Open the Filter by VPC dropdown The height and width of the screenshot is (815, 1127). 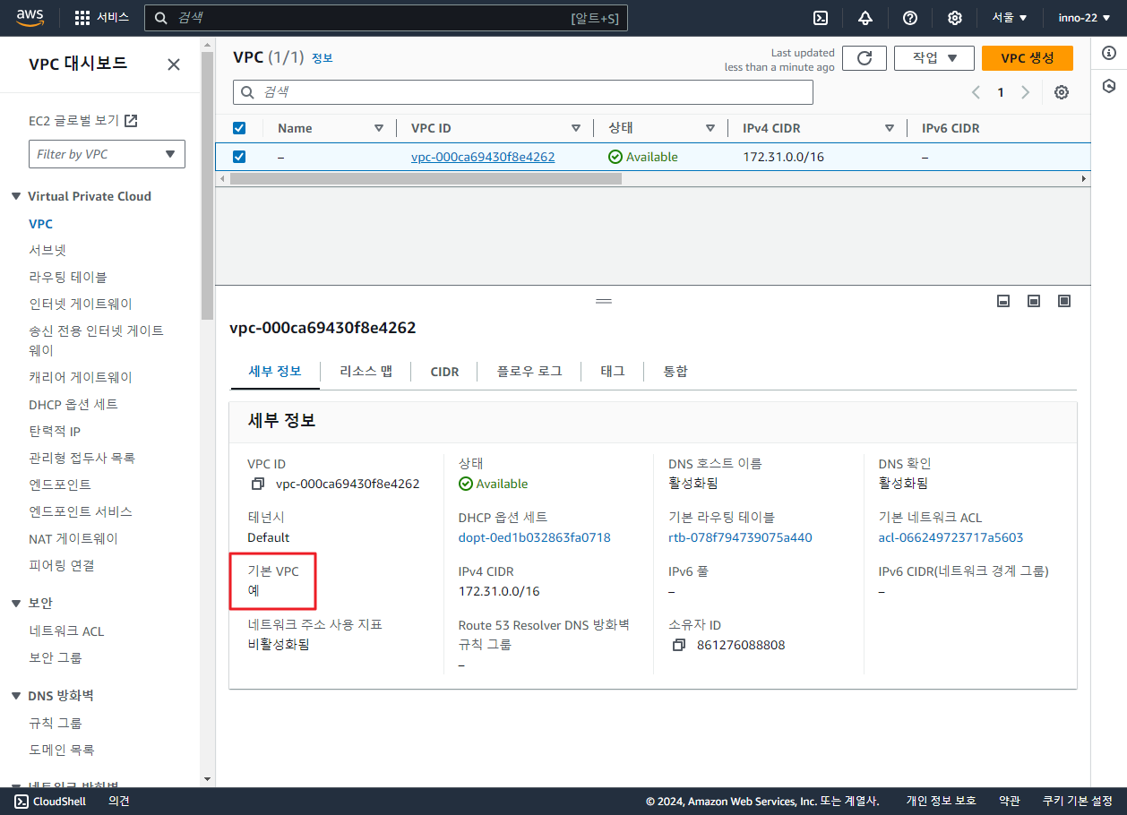(107, 154)
